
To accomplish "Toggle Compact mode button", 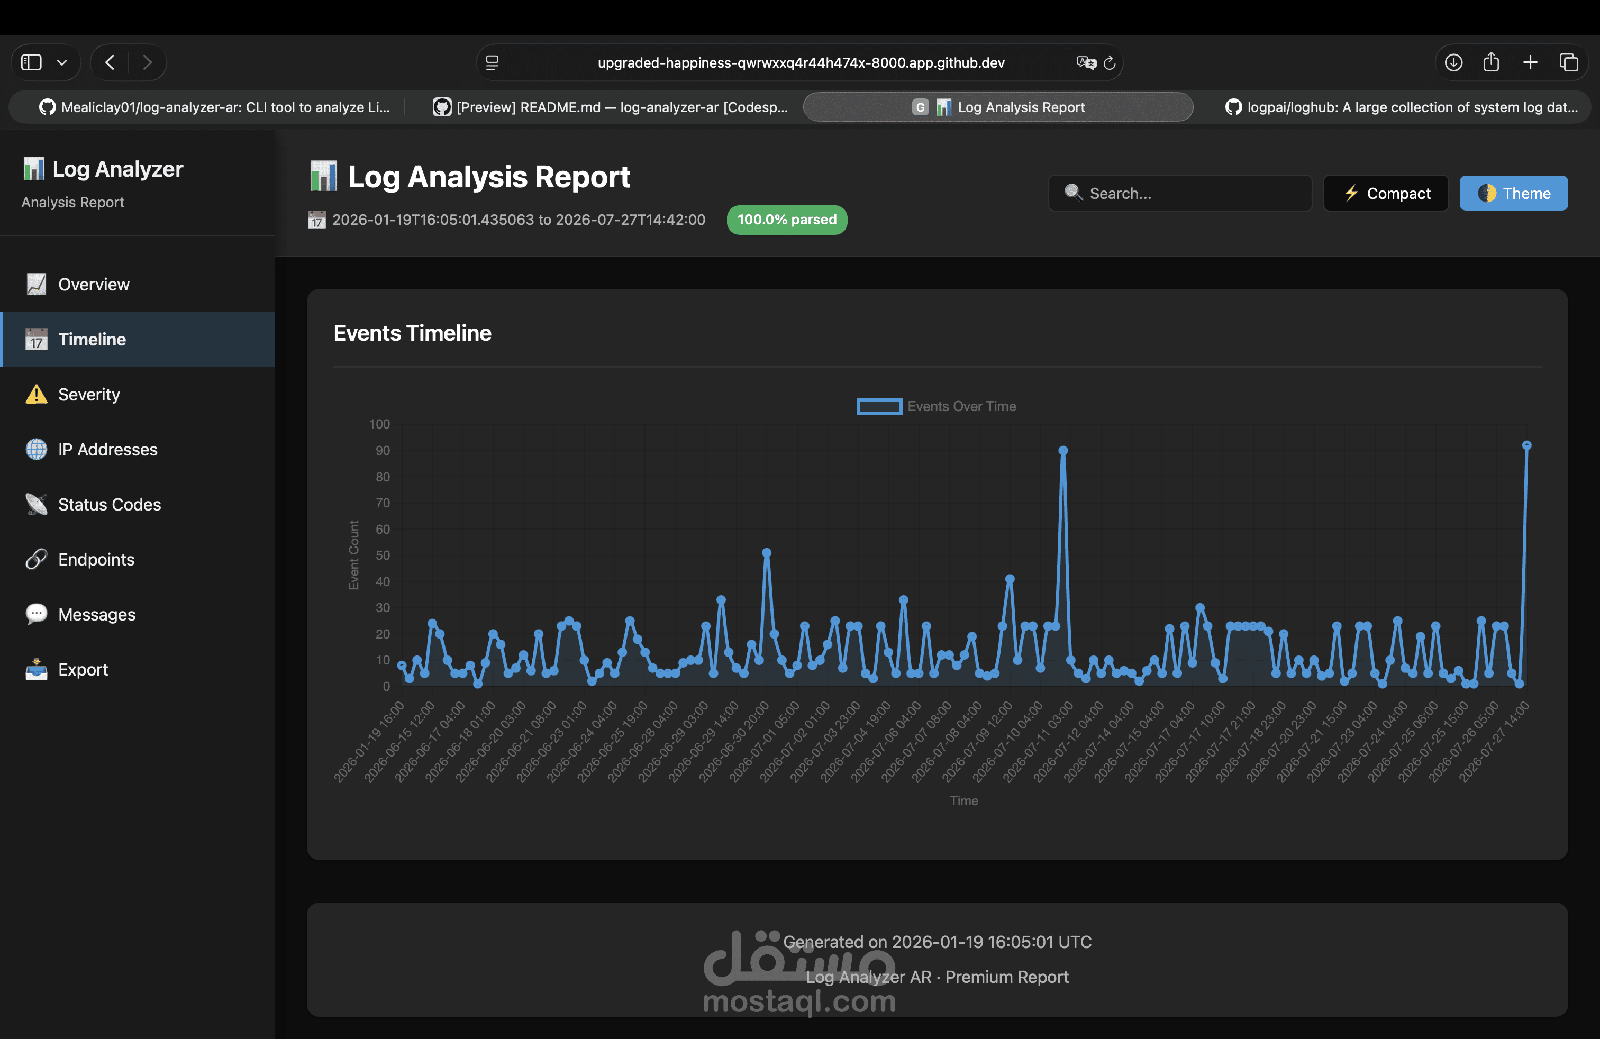I will [1386, 194].
